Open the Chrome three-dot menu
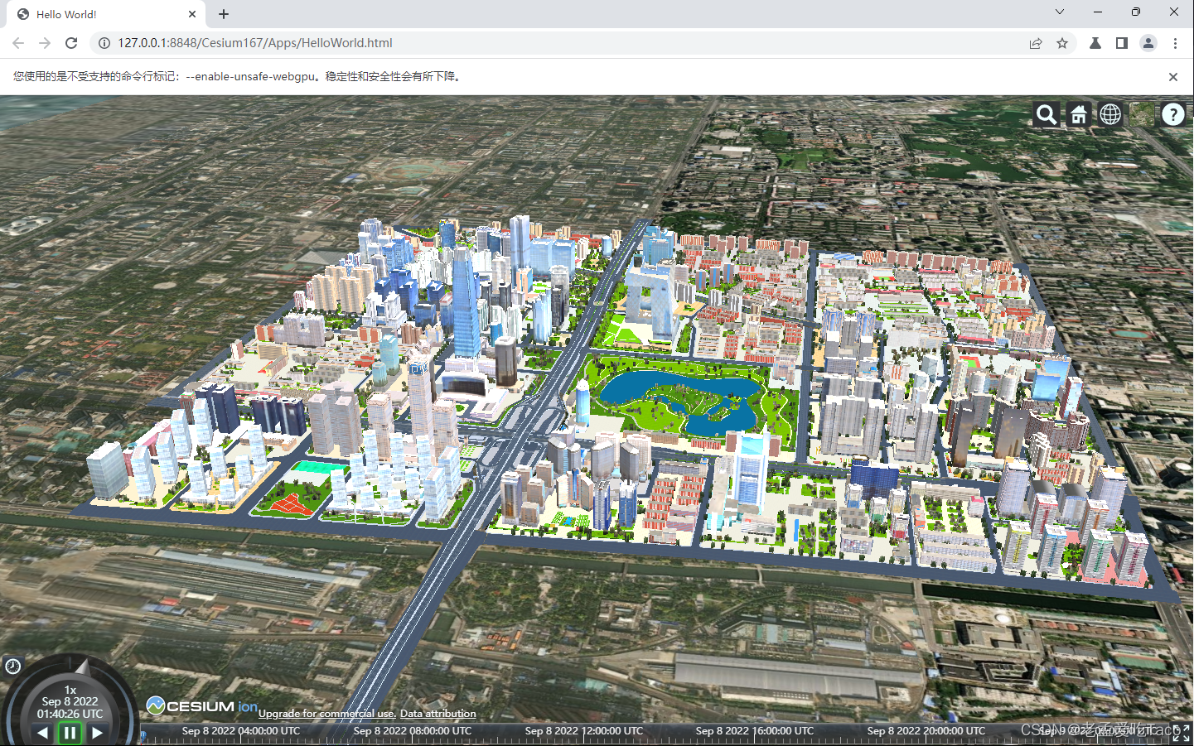Image resolution: width=1194 pixels, height=746 pixels. click(x=1175, y=43)
